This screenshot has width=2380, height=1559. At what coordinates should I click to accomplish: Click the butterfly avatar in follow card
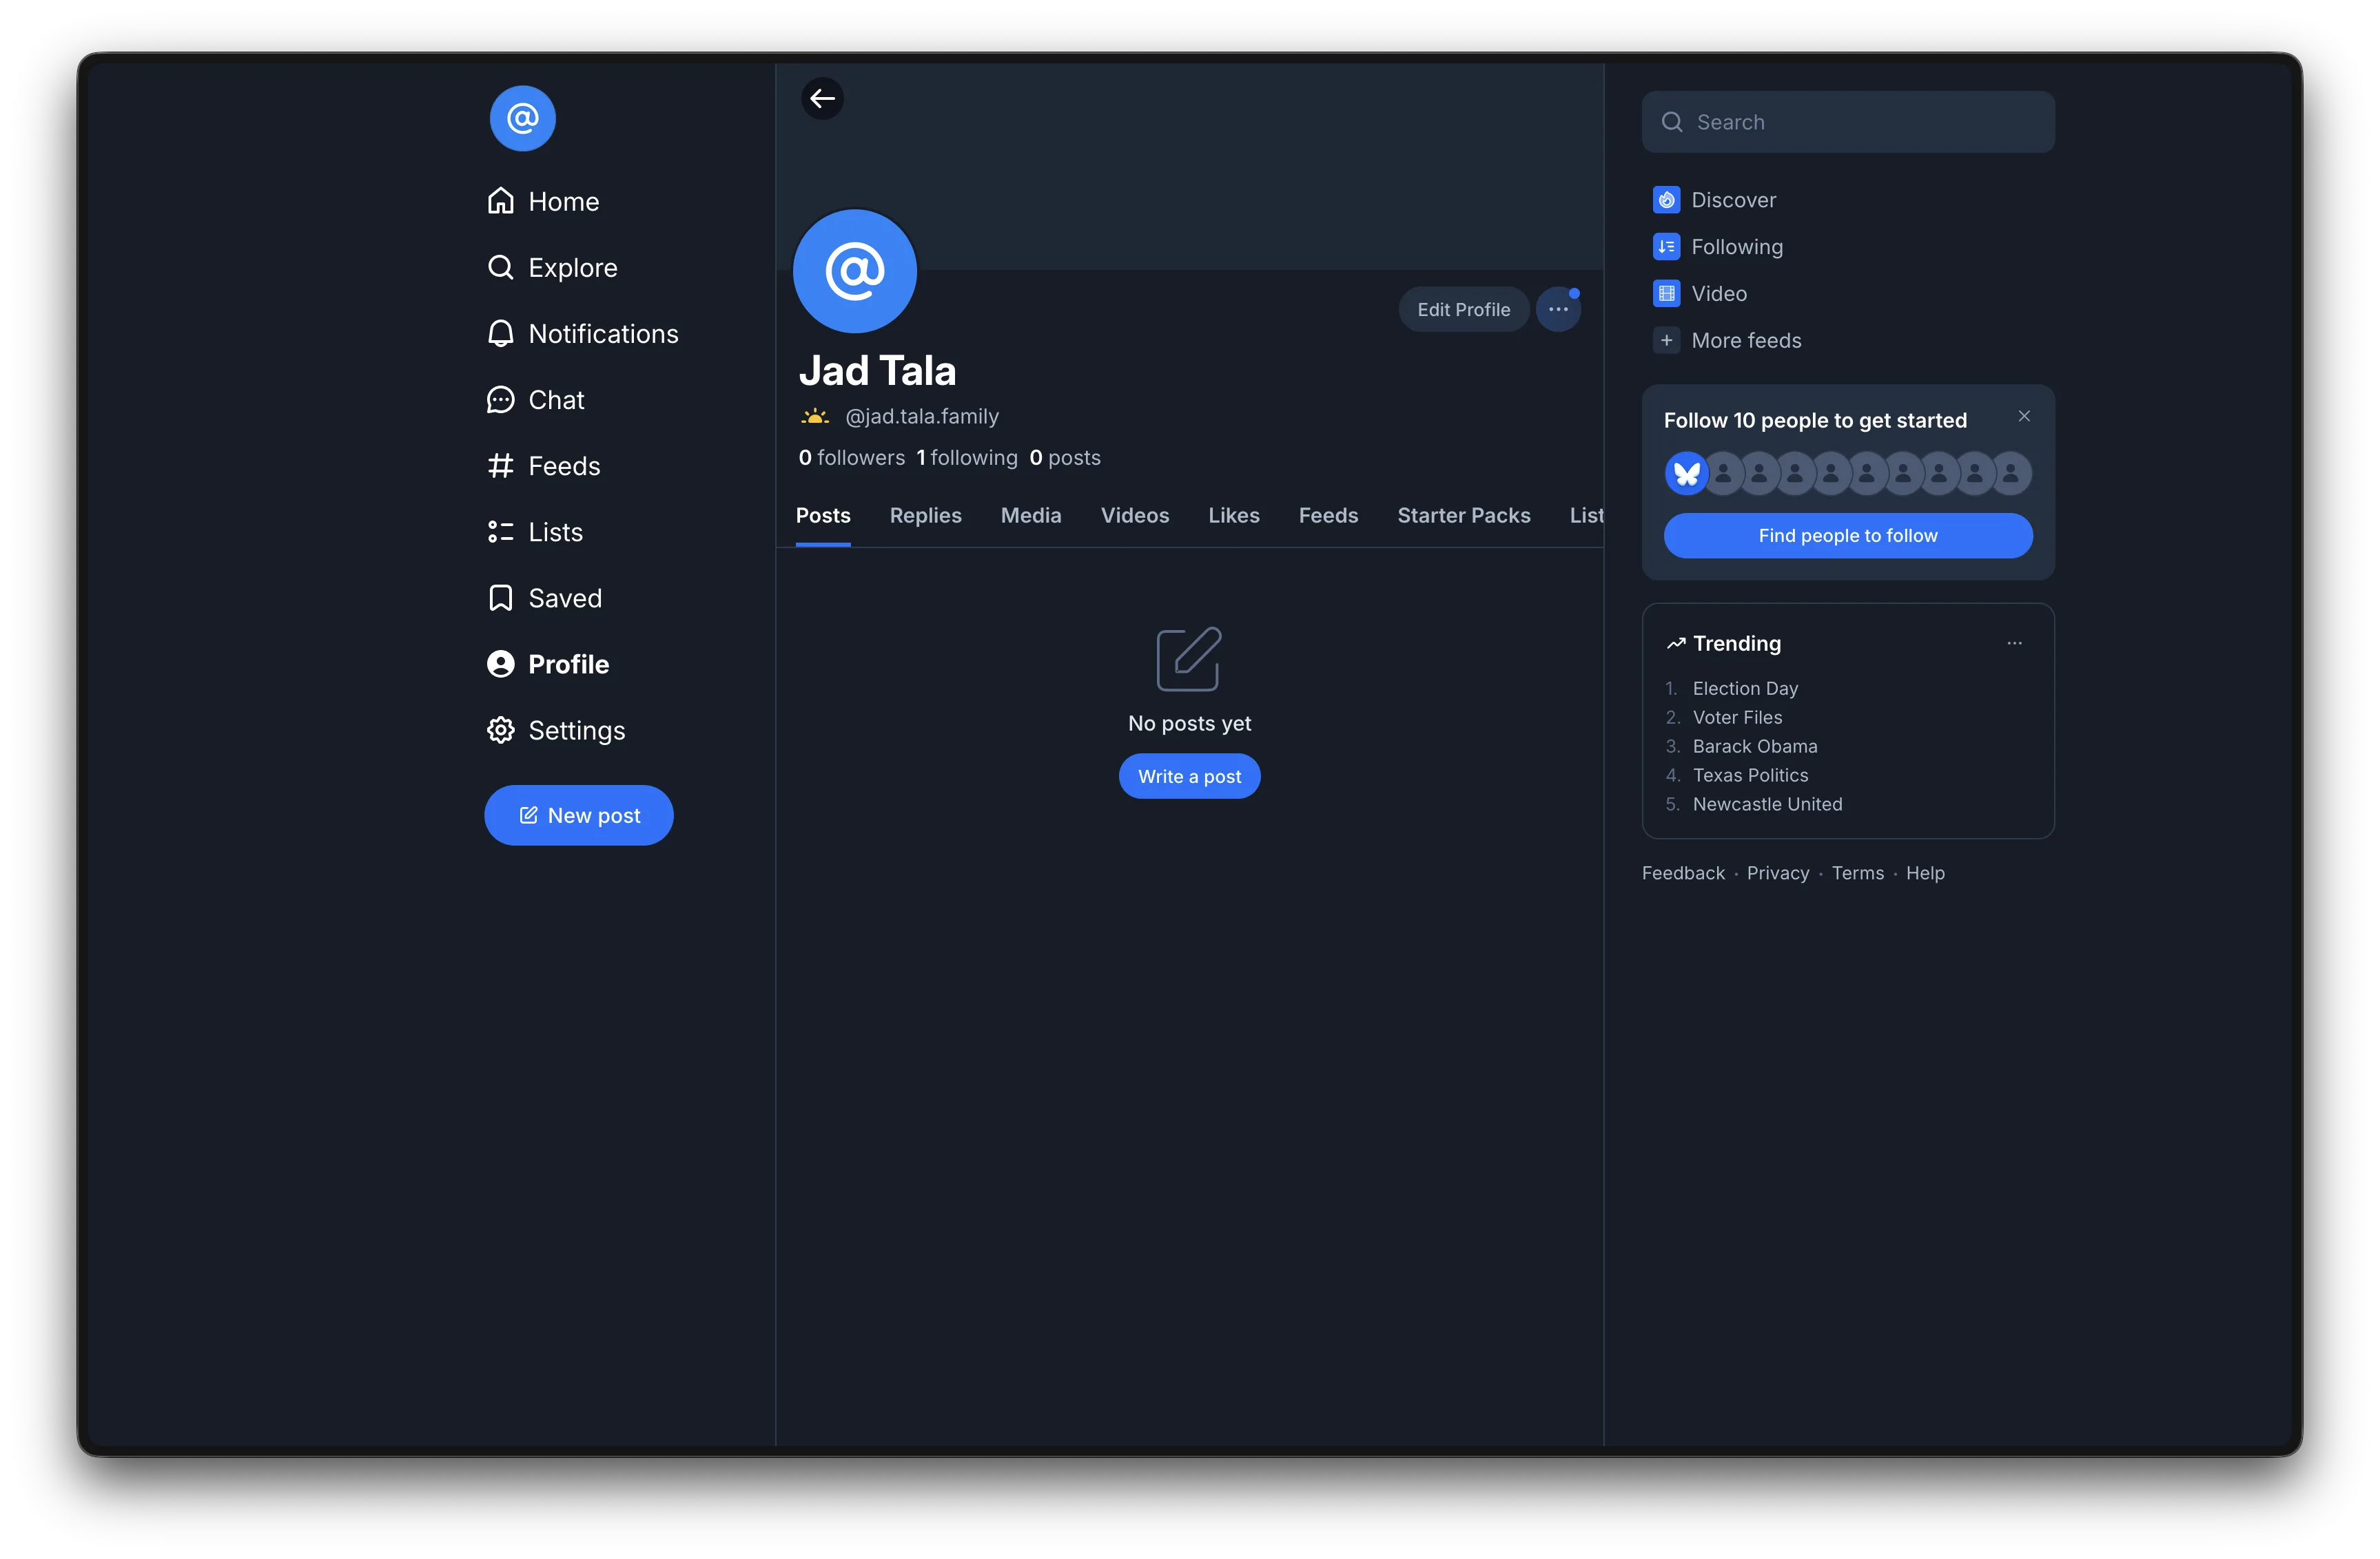point(1686,474)
